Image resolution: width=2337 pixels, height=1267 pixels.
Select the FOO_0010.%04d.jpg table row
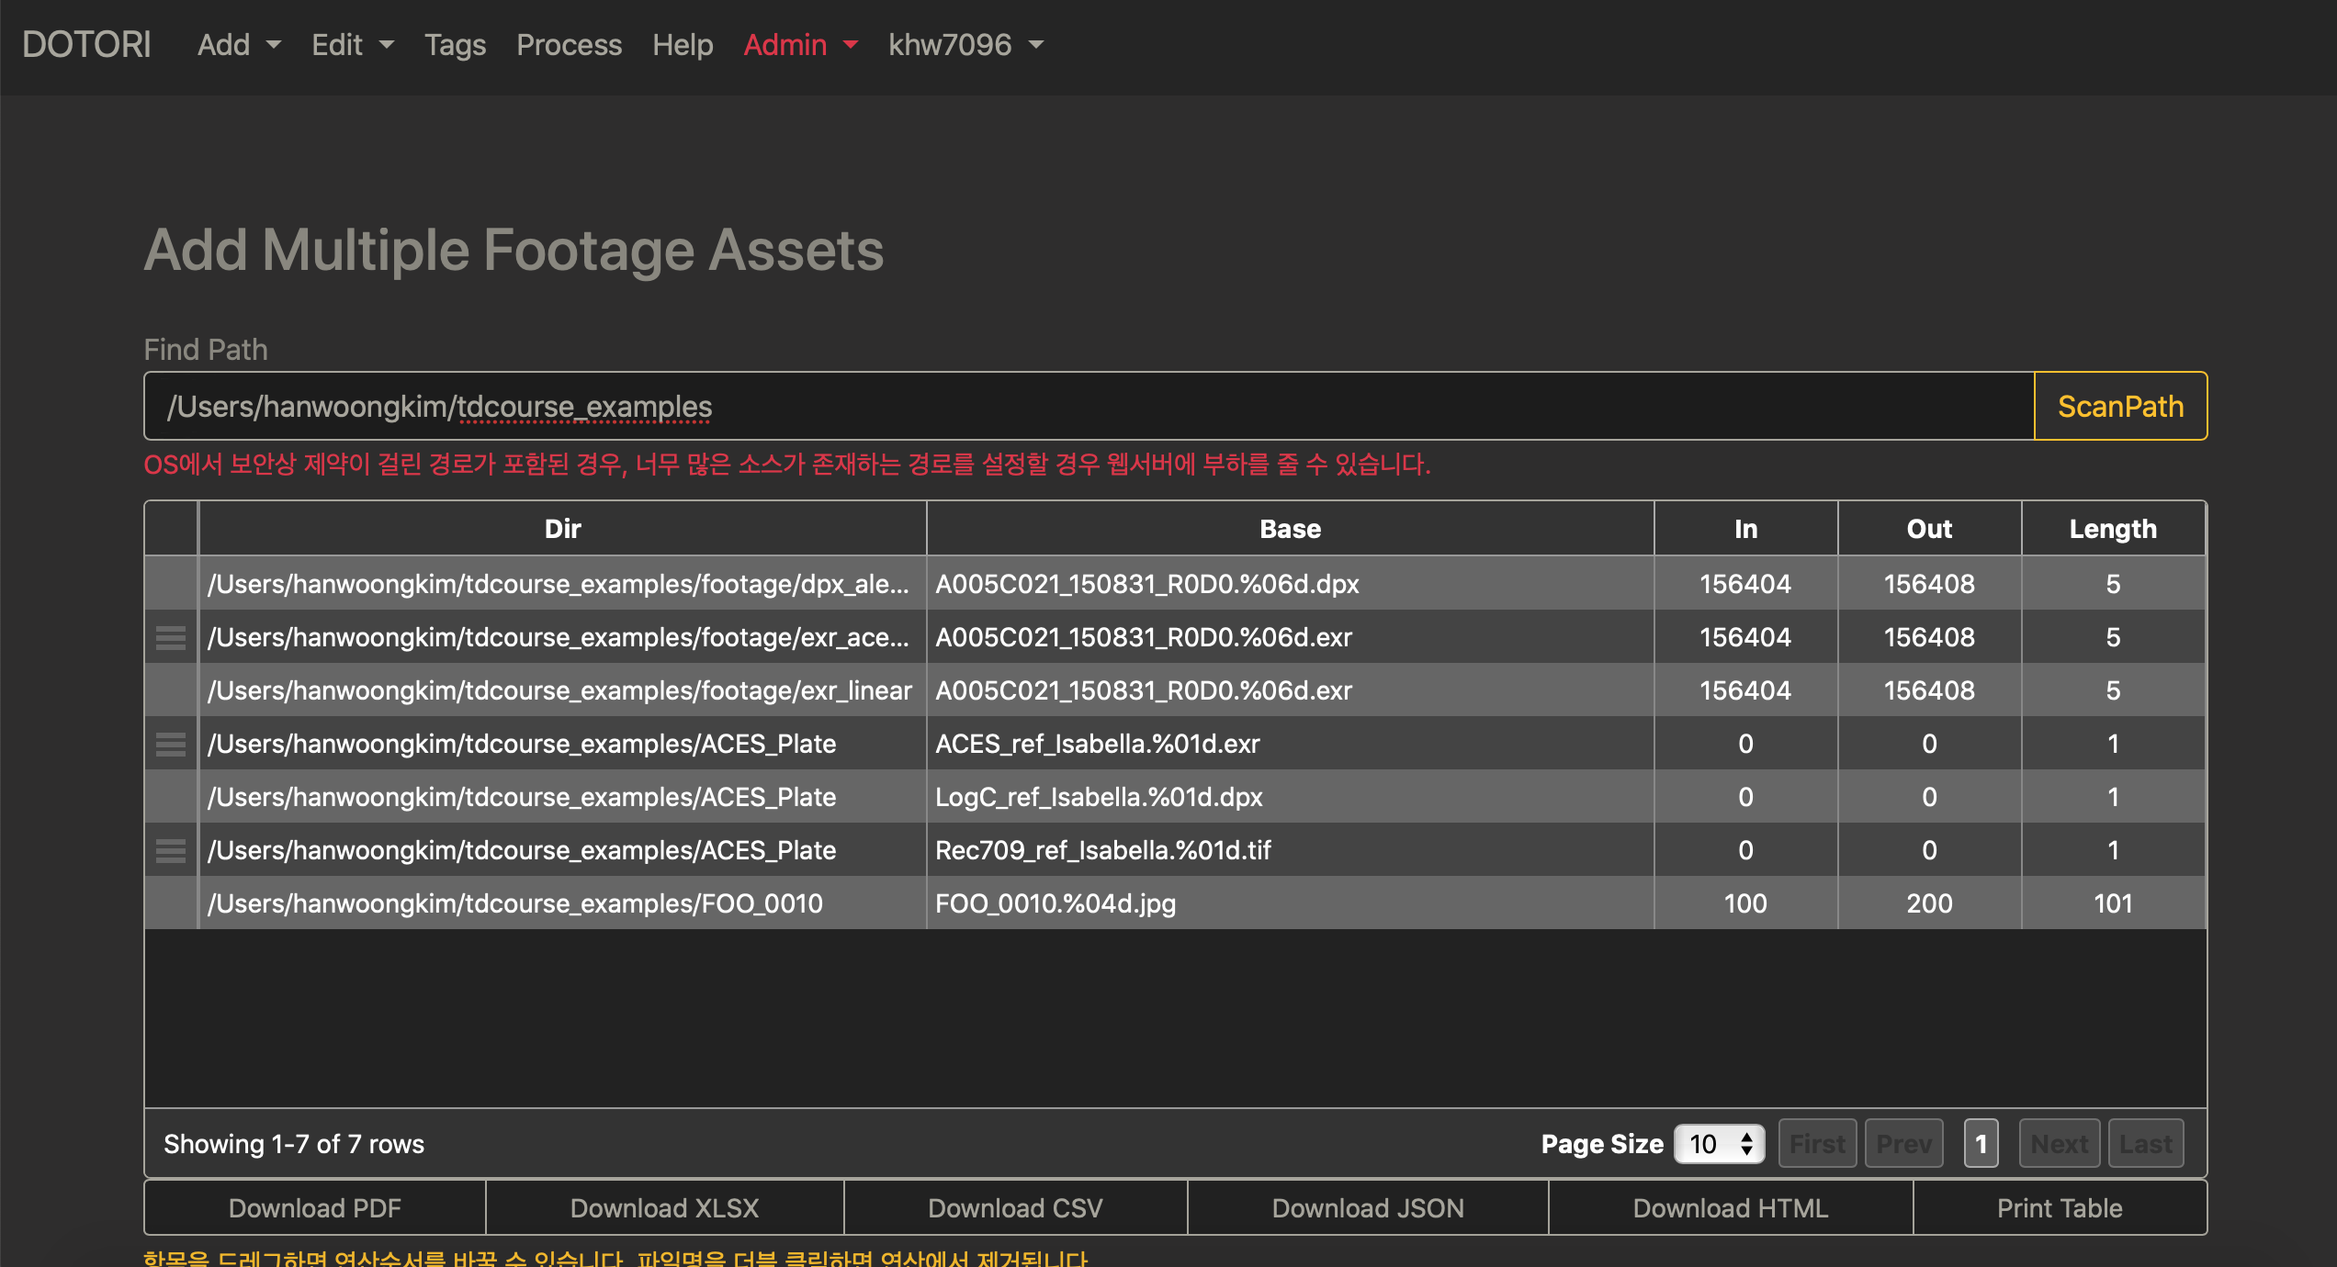click(1055, 903)
